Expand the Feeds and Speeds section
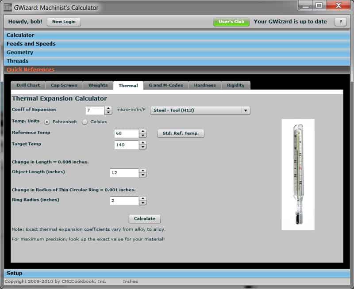 pyautogui.click(x=31, y=44)
